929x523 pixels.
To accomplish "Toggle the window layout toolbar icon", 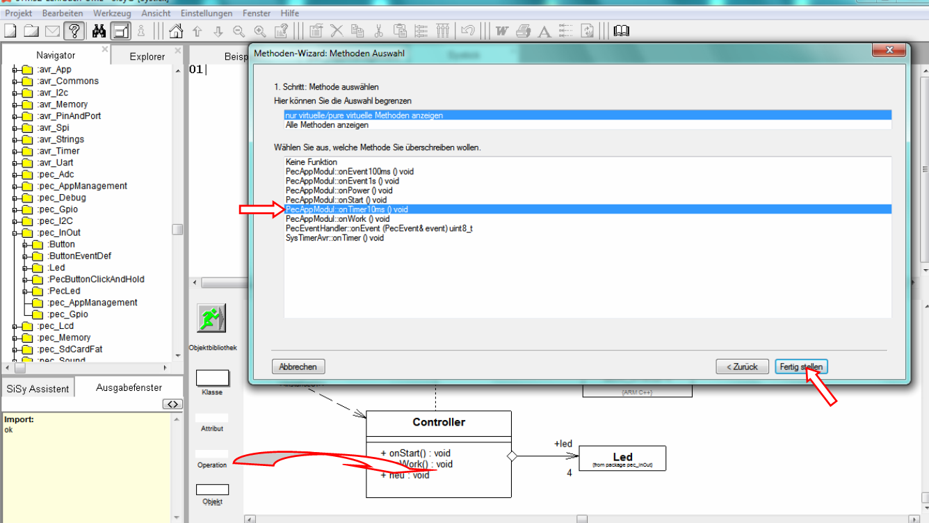I will pos(121,31).
